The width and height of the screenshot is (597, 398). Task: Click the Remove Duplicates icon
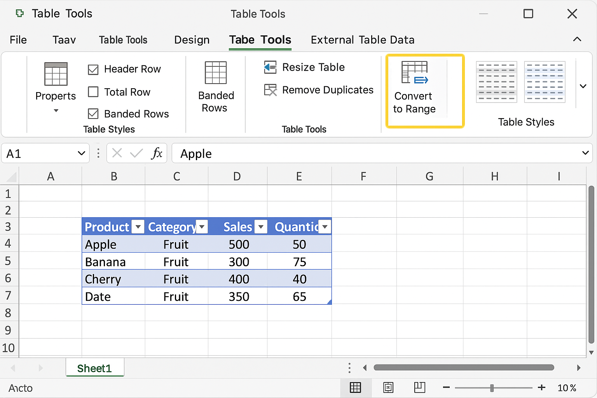(x=271, y=90)
